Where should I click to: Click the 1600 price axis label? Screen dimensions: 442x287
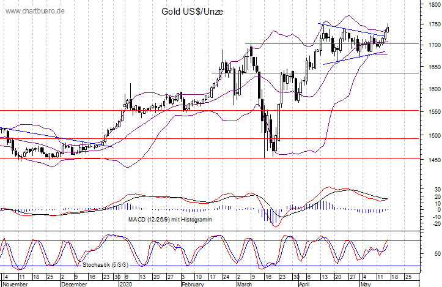[435, 89]
